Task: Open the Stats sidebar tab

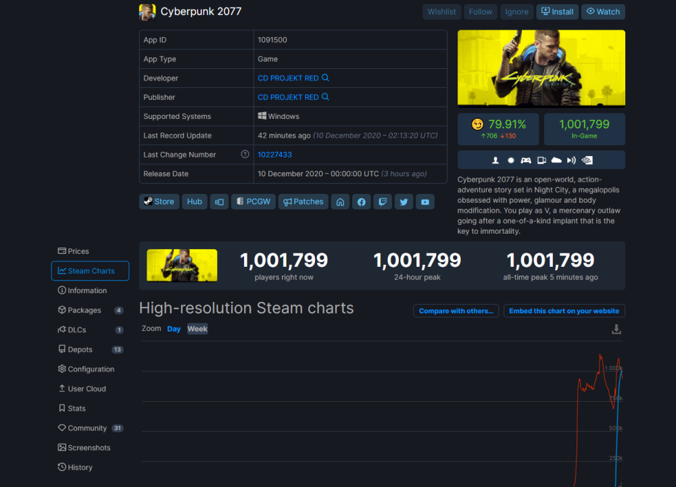Action: click(90, 409)
